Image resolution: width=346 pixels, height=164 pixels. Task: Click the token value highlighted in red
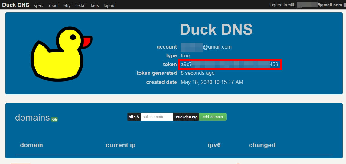coord(229,65)
